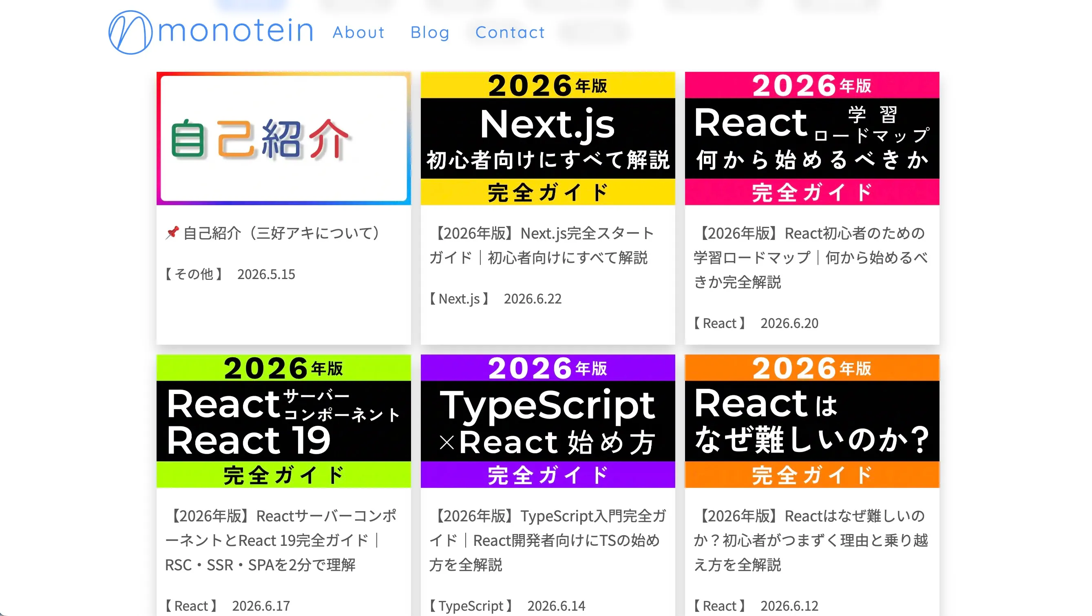Open article title ReactサーバーコンポーネントとReact 19
The height and width of the screenshot is (616, 1092).
281,540
